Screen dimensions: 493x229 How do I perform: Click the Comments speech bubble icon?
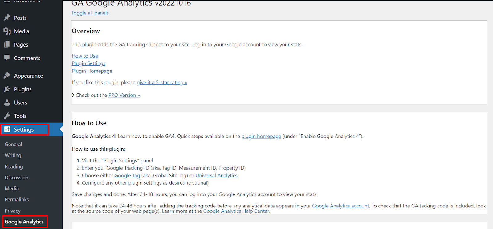[x=7, y=58]
